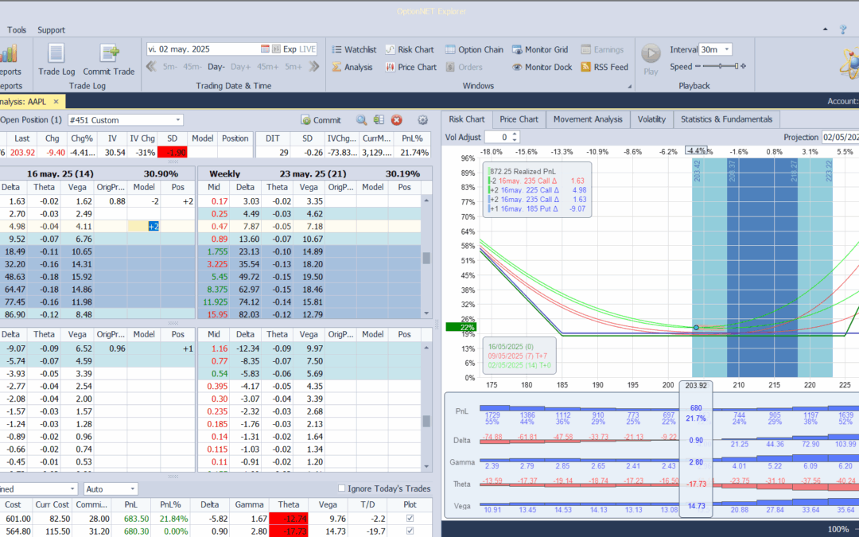Open calendar picker in trading date field
859x537 pixels.
(x=265, y=49)
